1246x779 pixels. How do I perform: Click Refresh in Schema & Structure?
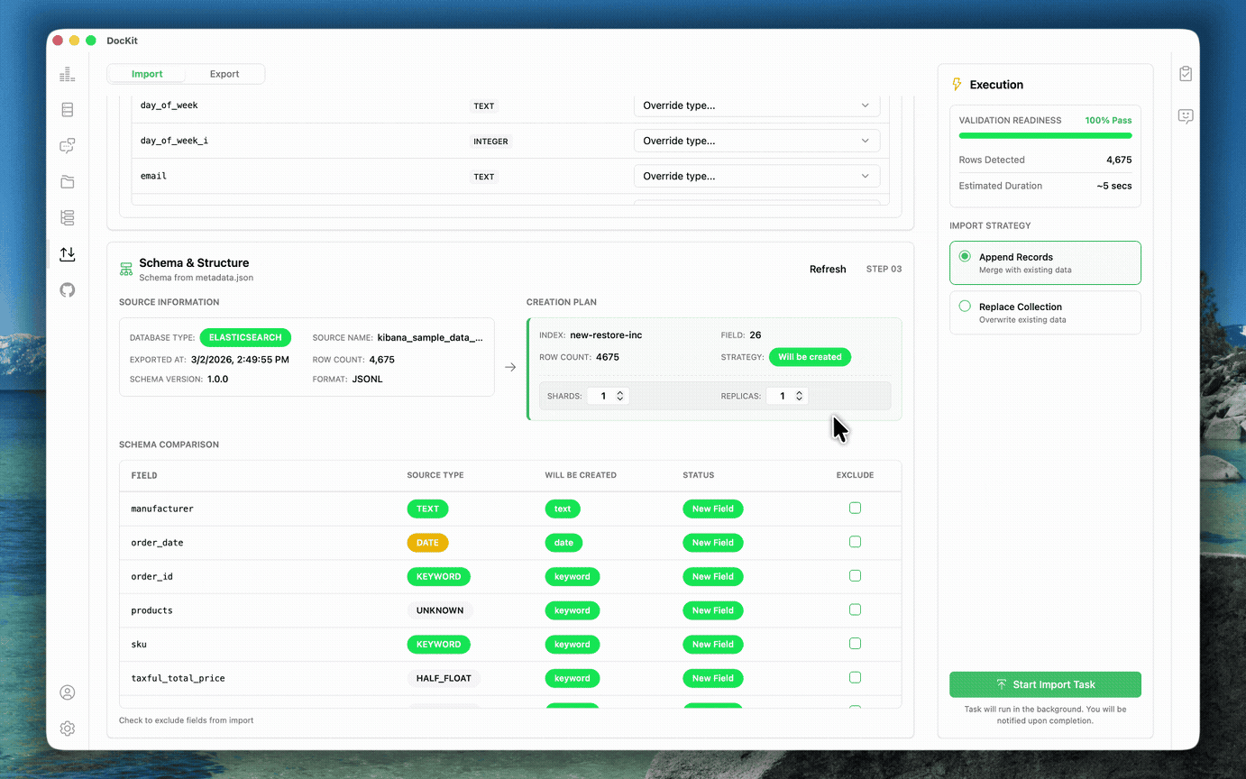(828, 269)
